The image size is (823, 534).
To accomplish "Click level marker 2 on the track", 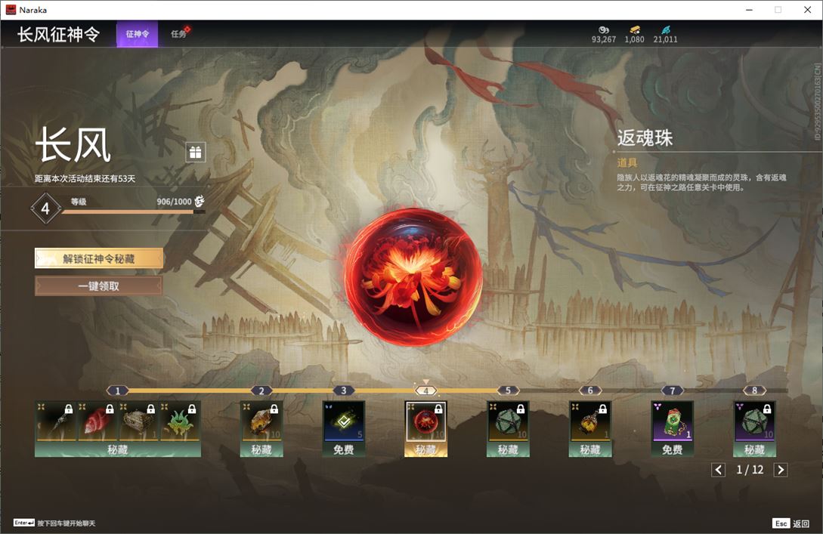I will click(261, 390).
